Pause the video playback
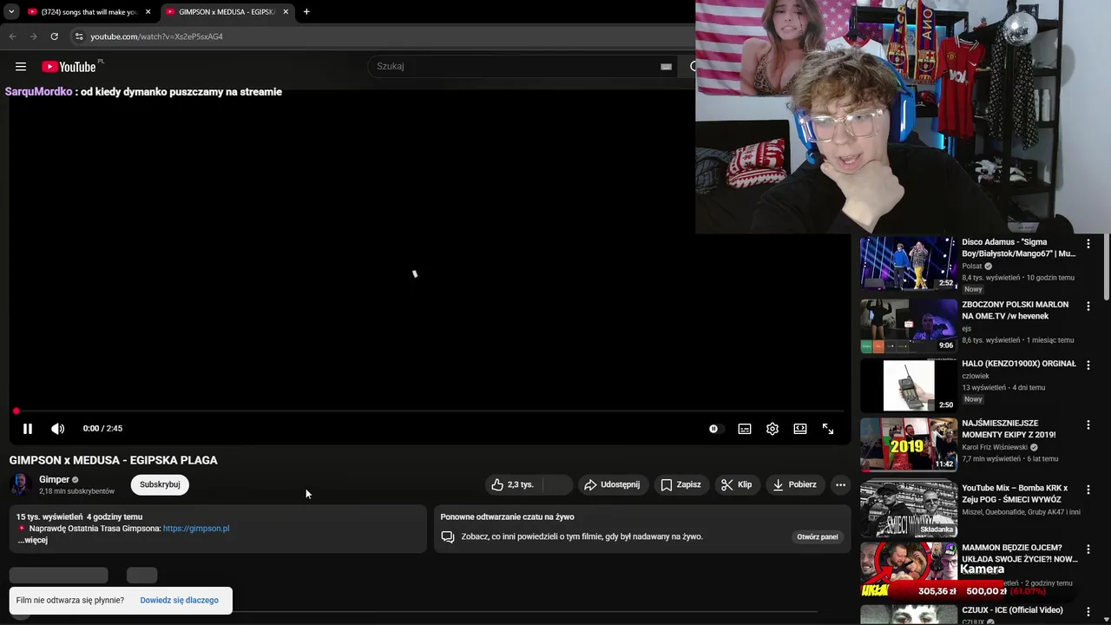This screenshot has width=1111, height=625. pyautogui.click(x=28, y=429)
